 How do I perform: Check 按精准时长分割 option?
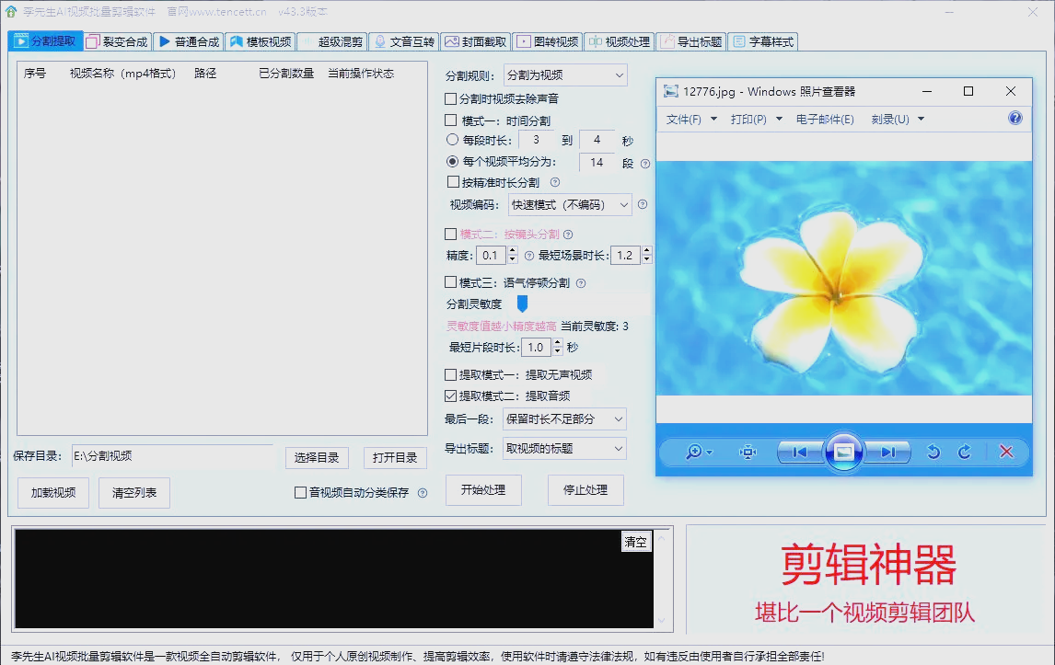453,182
